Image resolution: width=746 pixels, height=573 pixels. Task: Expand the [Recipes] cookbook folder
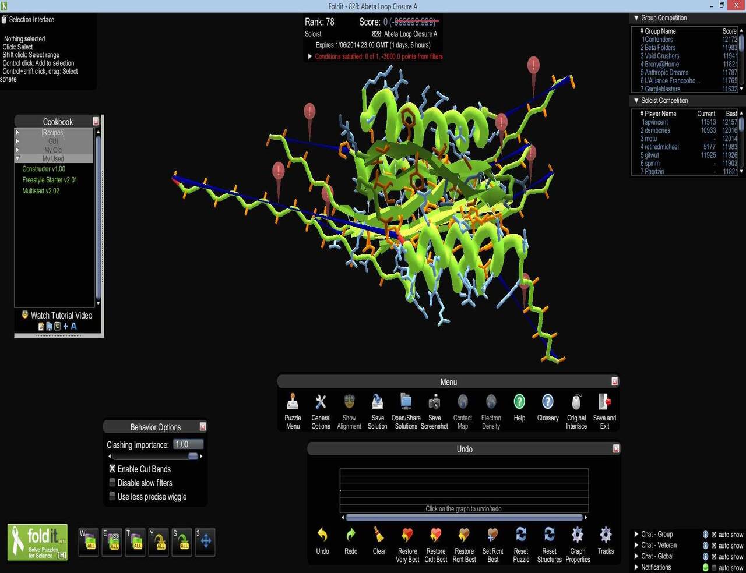17,133
